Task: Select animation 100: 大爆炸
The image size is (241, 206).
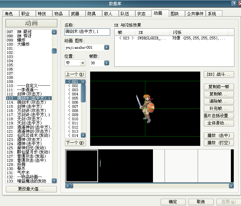Action: (x=29, y=44)
